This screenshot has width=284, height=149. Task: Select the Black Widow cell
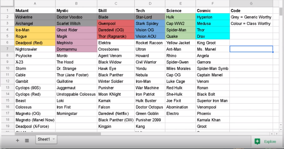click(x=116, y=62)
